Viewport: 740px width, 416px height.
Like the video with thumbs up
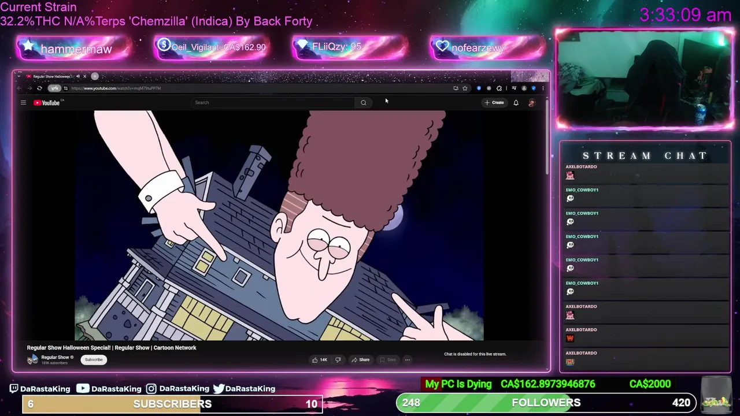pyautogui.click(x=320, y=360)
